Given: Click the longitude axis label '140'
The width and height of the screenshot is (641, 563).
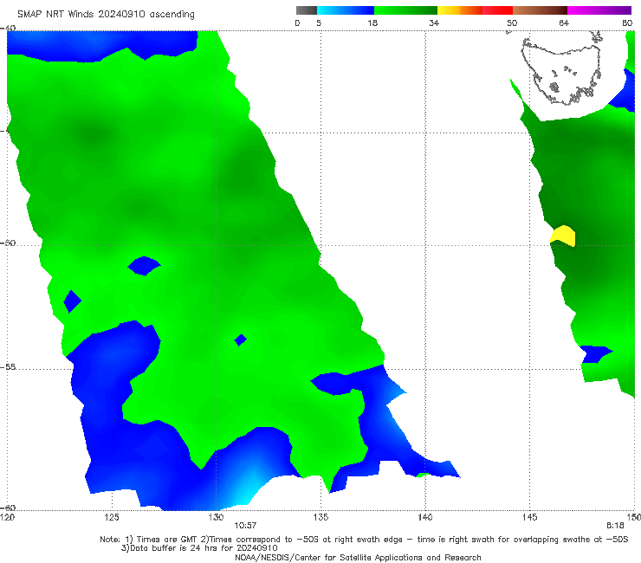Looking at the screenshot, I should 425,518.
